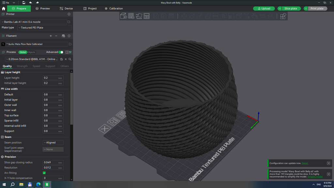Open the Assembly view puzzle icon

[x=283, y=16]
